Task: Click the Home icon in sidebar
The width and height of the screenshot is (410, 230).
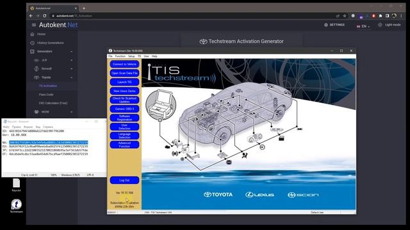Action: click(x=33, y=34)
